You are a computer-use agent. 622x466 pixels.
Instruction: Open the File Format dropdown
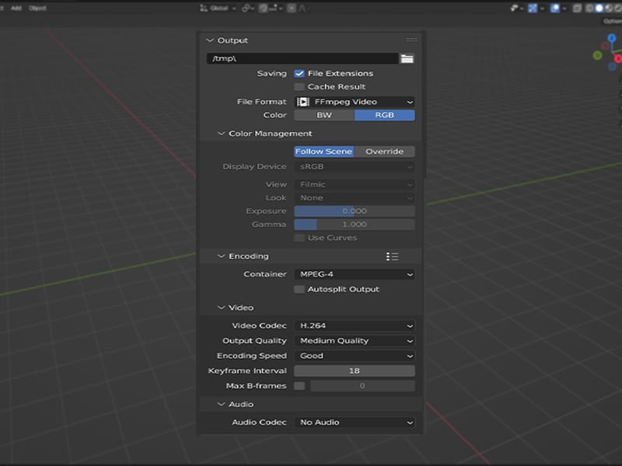coord(355,101)
